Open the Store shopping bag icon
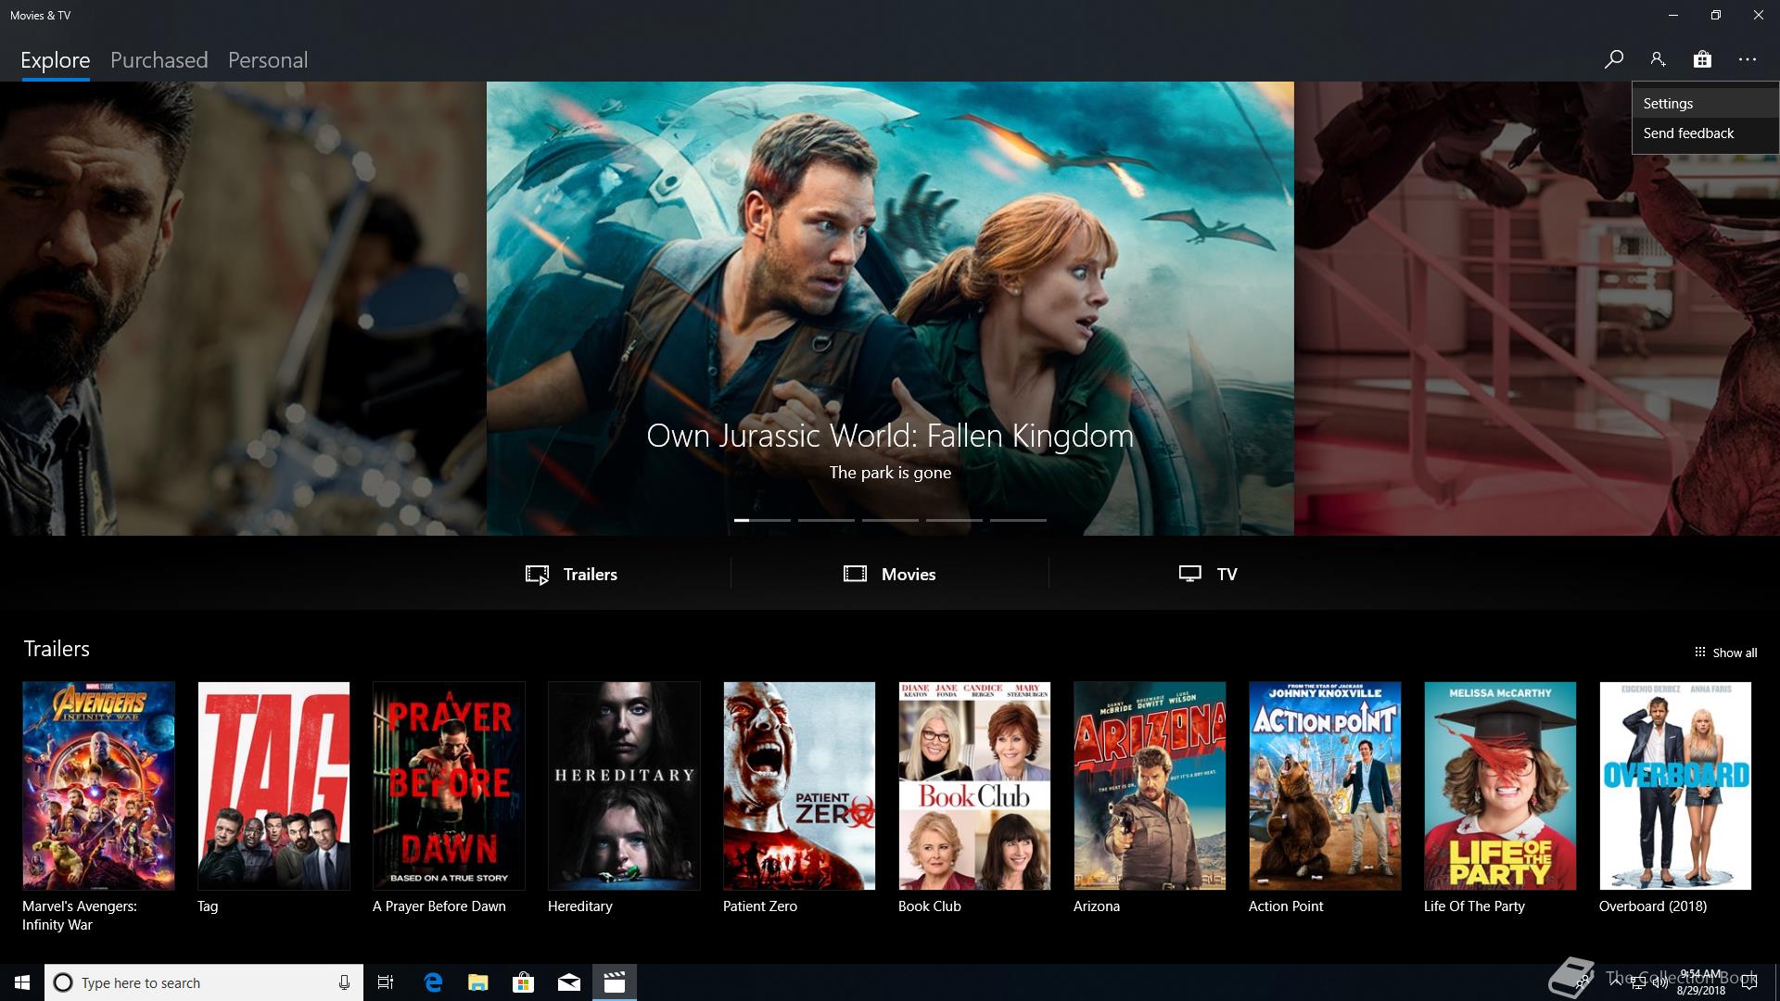The width and height of the screenshot is (1780, 1001). point(1702,59)
